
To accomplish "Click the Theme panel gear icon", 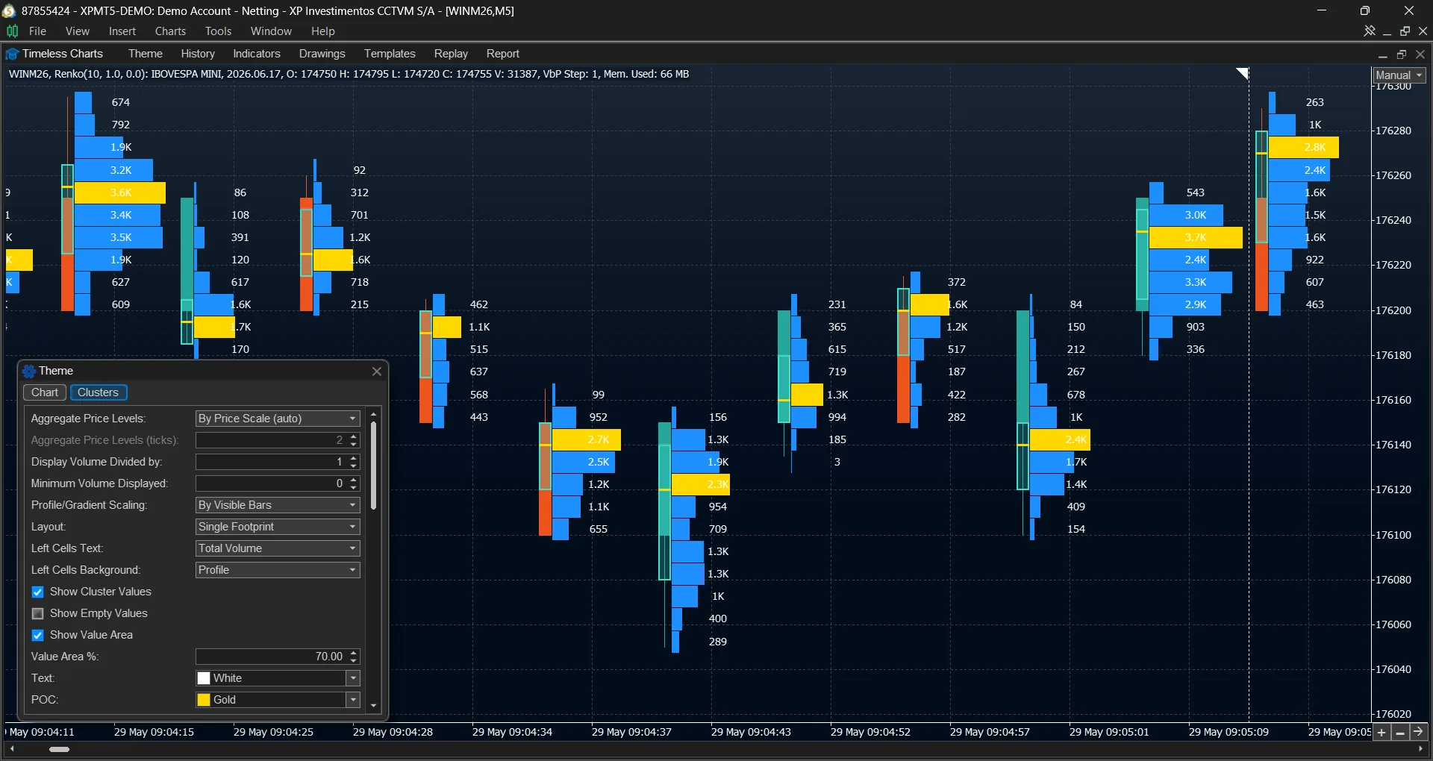I will 29,371.
